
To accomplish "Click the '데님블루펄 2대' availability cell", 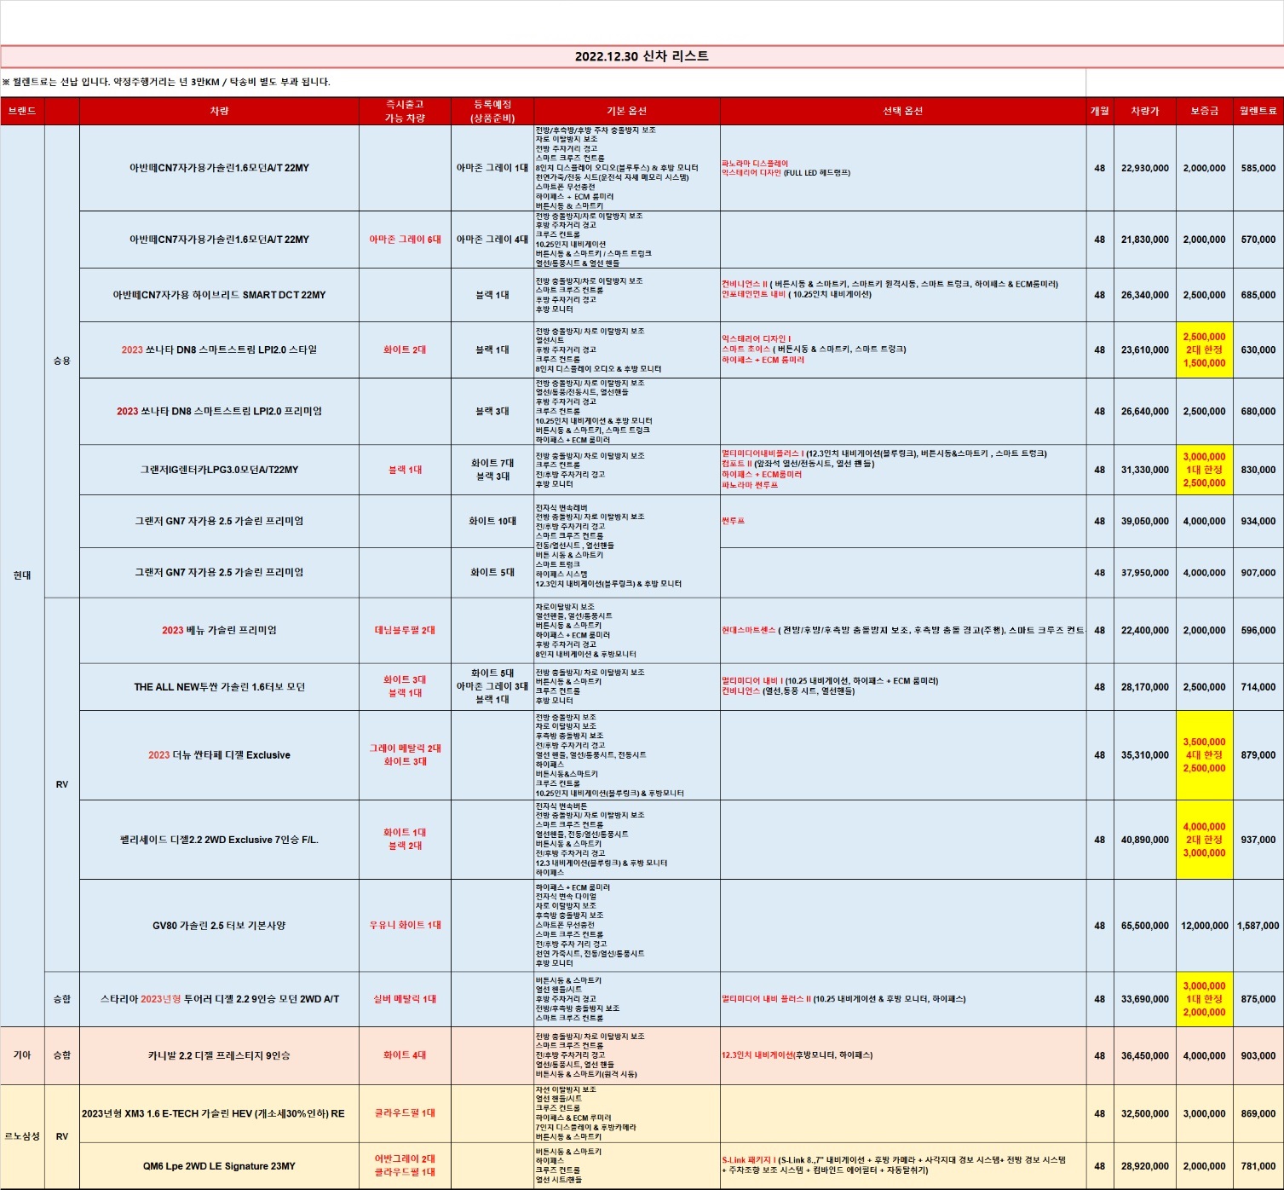I will (x=405, y=630).
